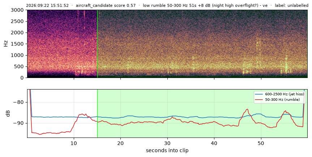Click the 'Hz' y-axis label
The width and height of the screenshot is (312, 157).
[6, 44]
